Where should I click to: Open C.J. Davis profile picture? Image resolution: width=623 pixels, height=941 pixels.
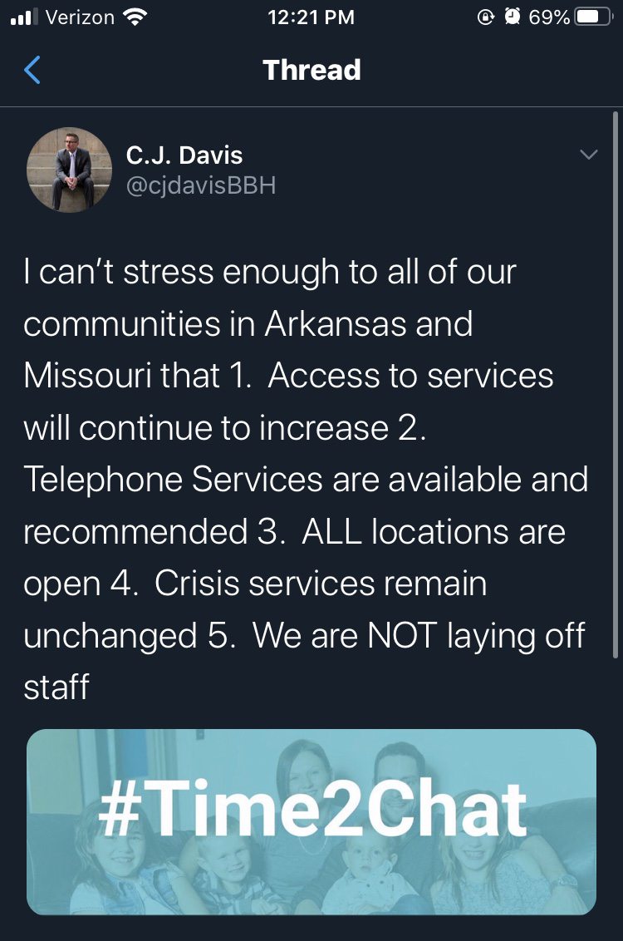pos(70,170)
